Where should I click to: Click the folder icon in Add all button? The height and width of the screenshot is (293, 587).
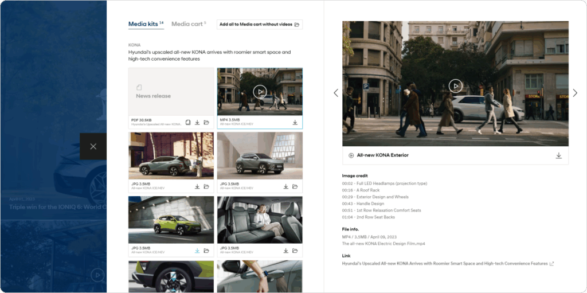(x=297, y=24)
